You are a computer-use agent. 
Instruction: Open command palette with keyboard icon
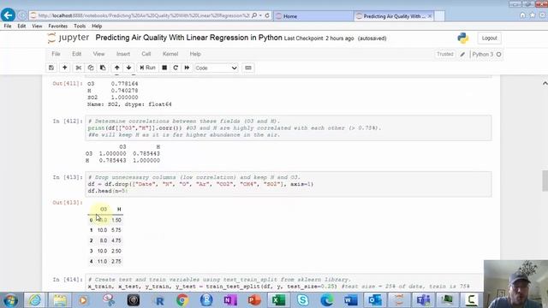(x=248, y=68)
